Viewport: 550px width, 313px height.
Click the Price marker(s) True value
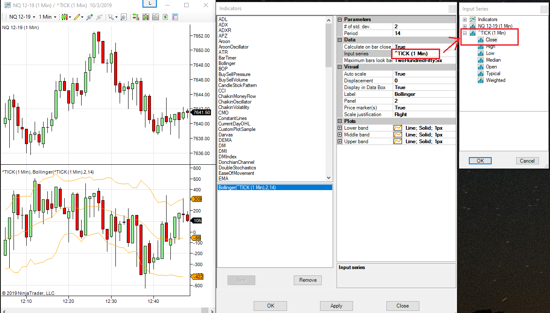424,108
